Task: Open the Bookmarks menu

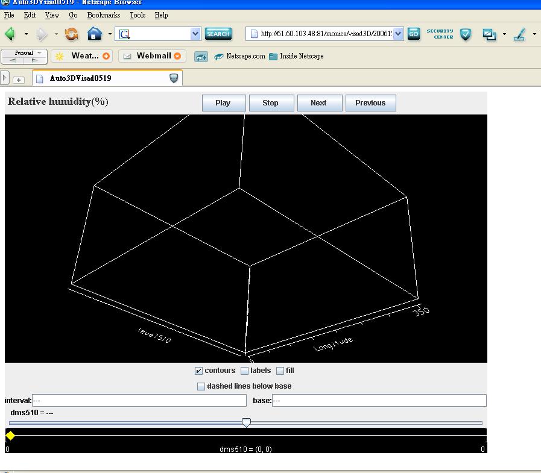Action: 103,15
